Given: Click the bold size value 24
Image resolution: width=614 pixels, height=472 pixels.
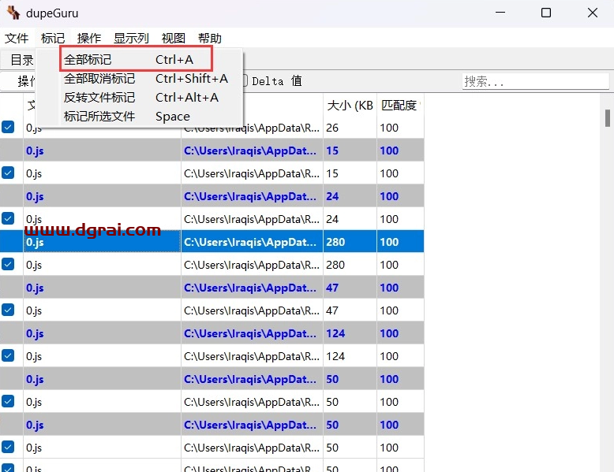Looking at the screenshot, I should 332,196.
